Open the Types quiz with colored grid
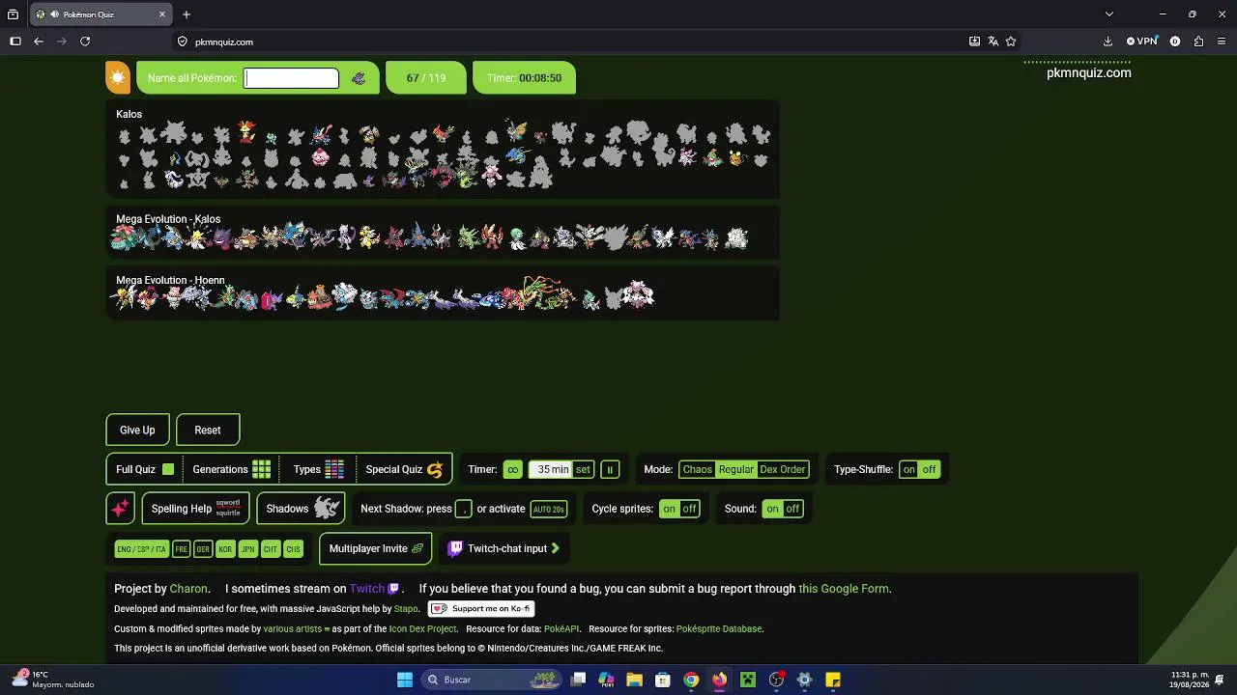Image resolution: width=1237 pixels, height=695 pixels. 318,470
